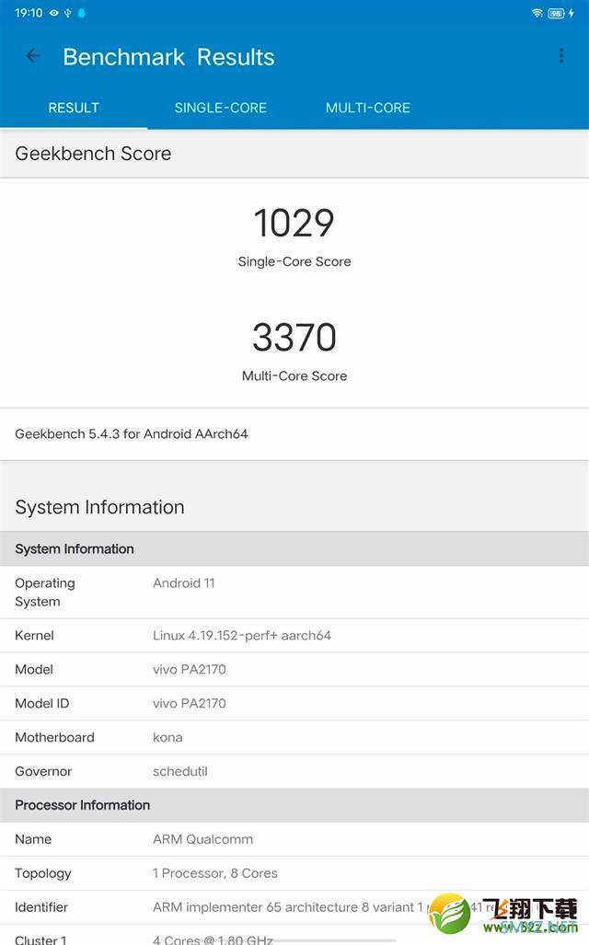The width and height of the screenshot is (589, 945).
Task: Switch to the RESULT tab
Action: pos(74,108)
